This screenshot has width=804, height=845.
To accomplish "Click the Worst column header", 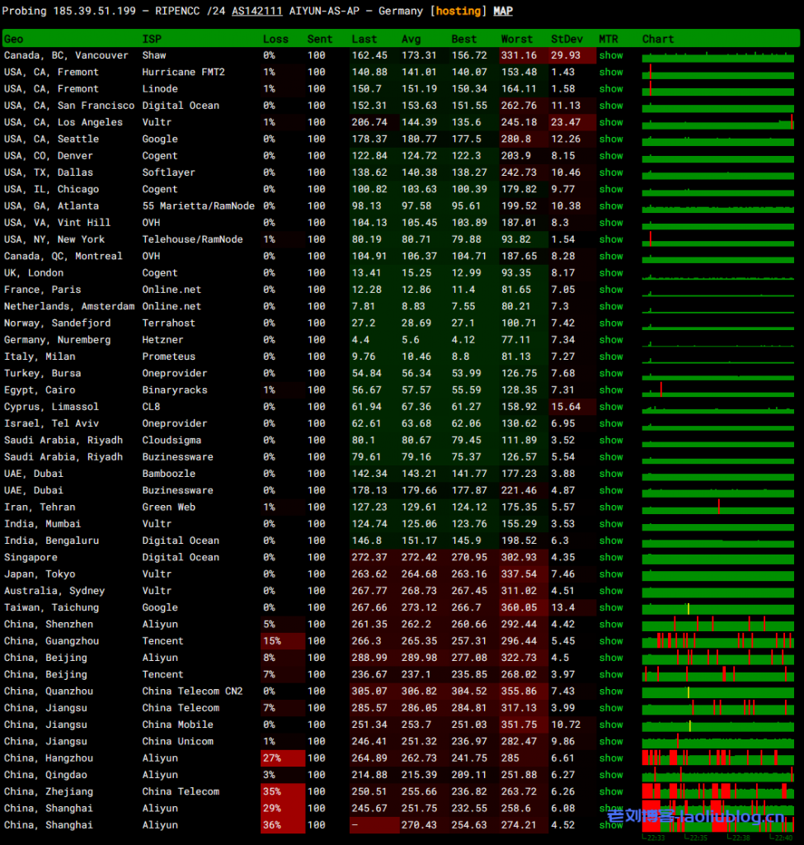I will (x=516, y=39).
